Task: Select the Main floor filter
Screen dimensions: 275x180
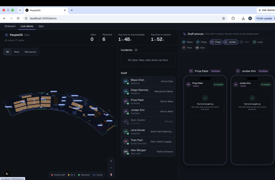Action: click(x=17, y=52)
